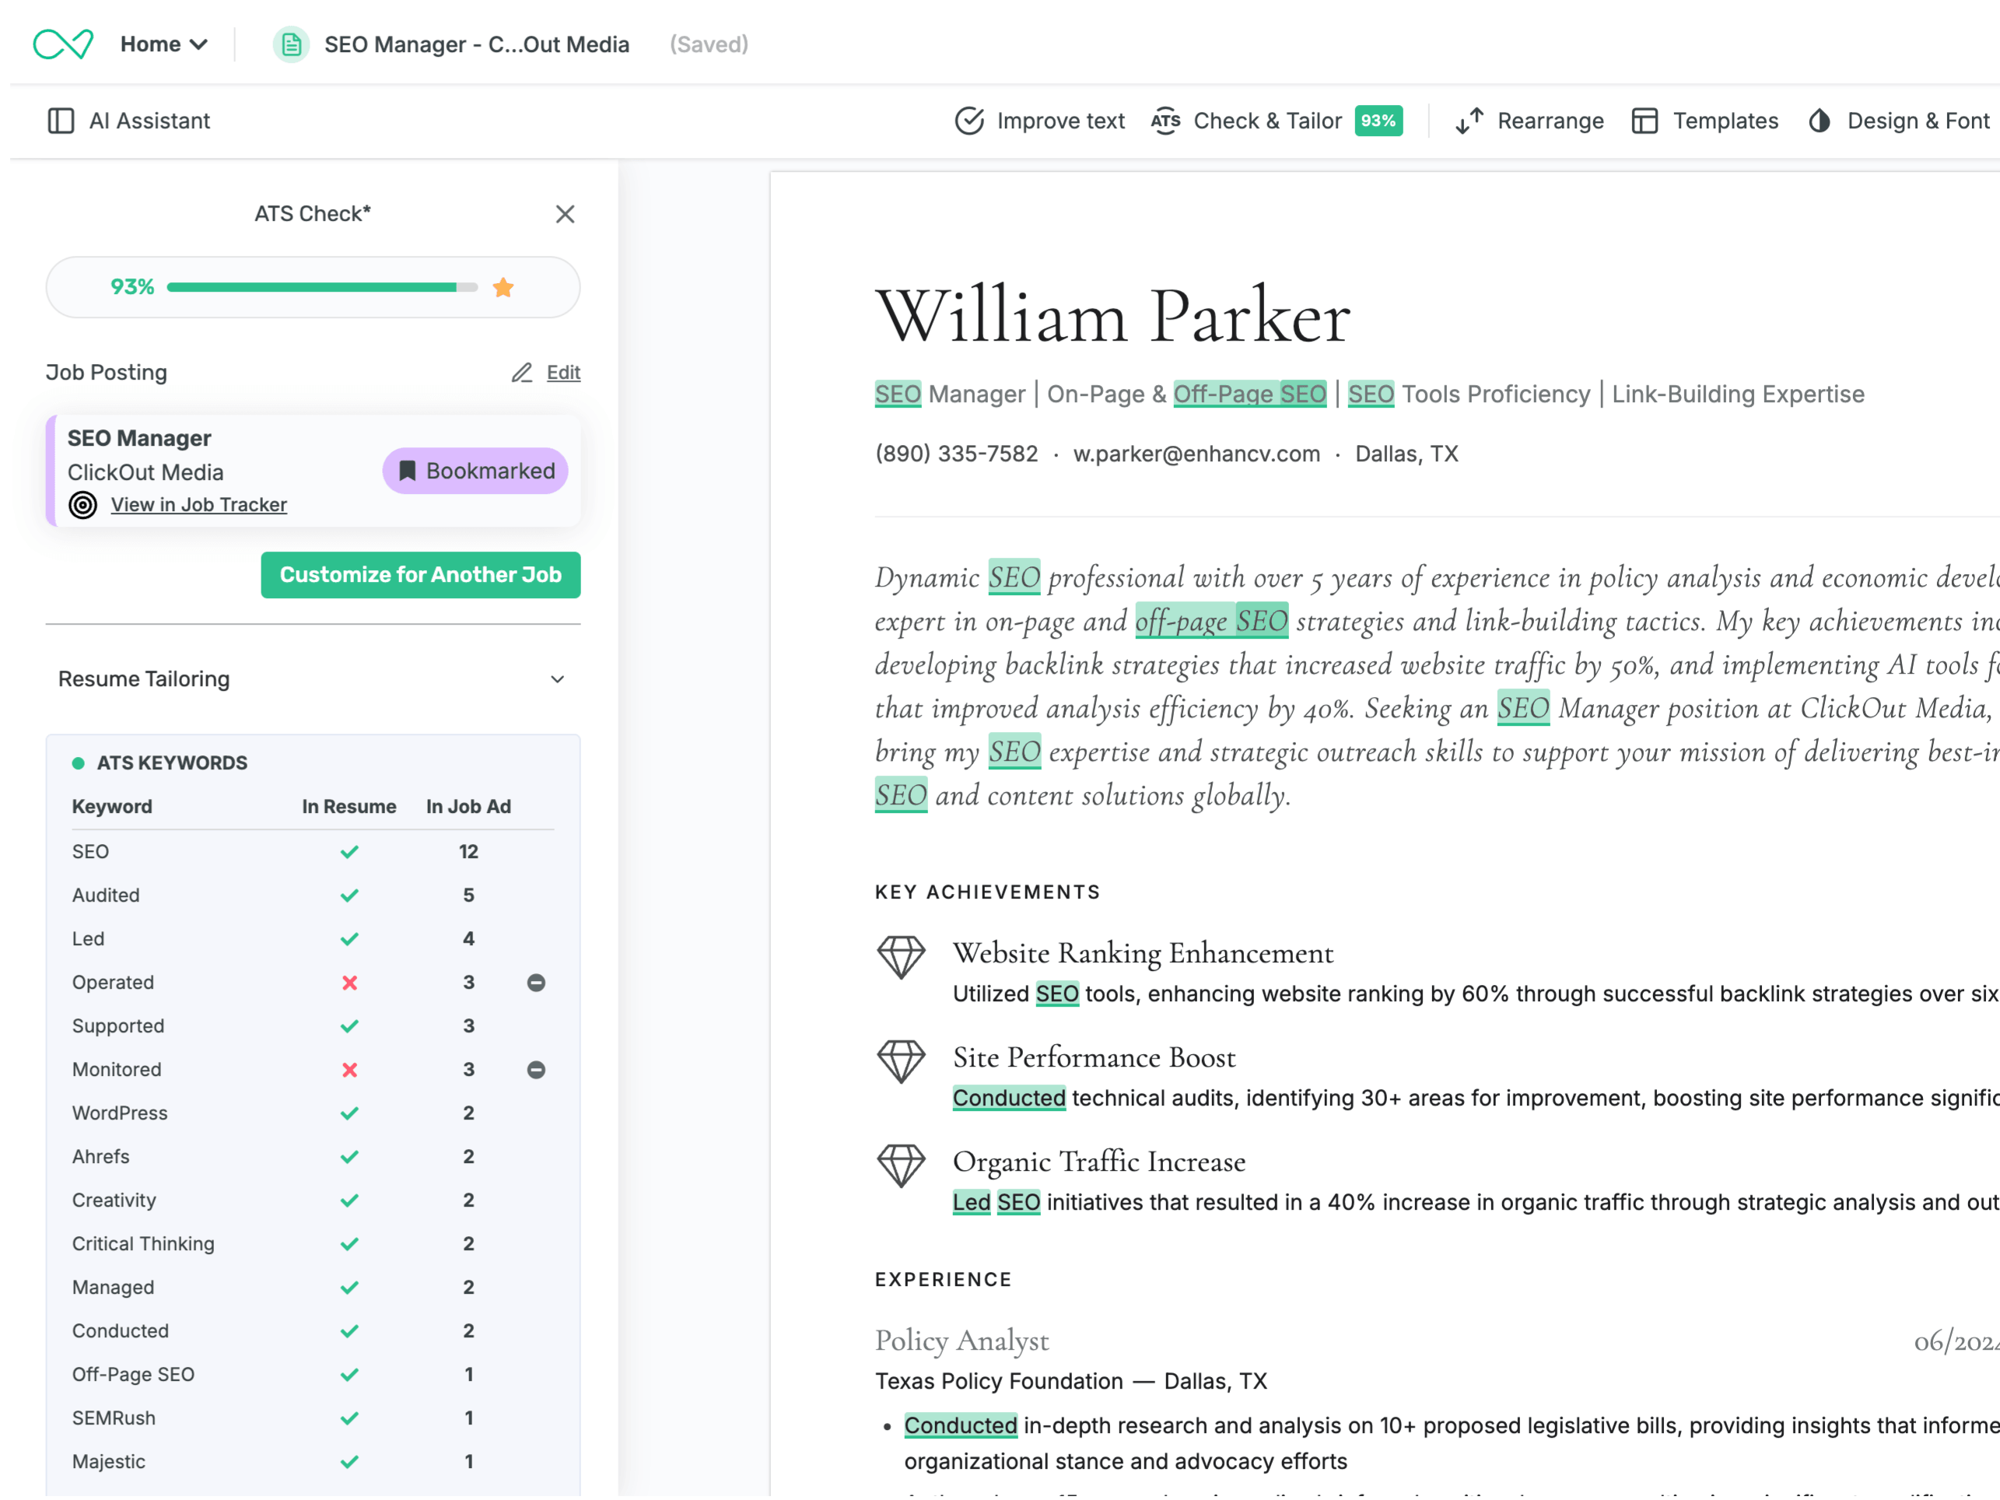Click the Enhancv infinity logo

click(x=62, y=44)
